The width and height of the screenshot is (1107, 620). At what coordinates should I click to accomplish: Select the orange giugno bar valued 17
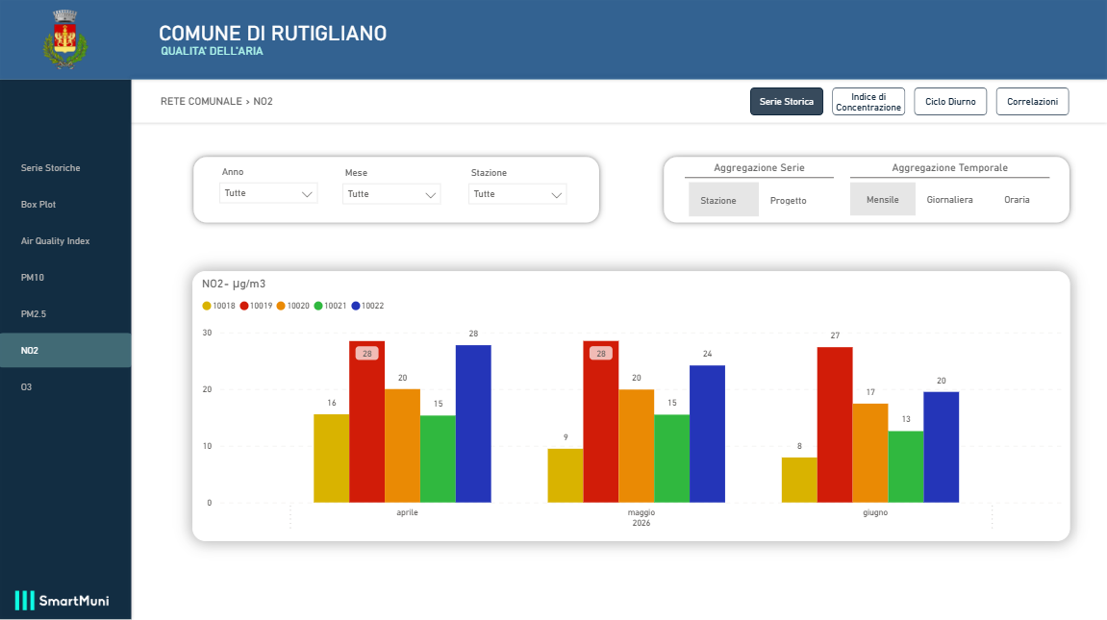tap(870, 453)
